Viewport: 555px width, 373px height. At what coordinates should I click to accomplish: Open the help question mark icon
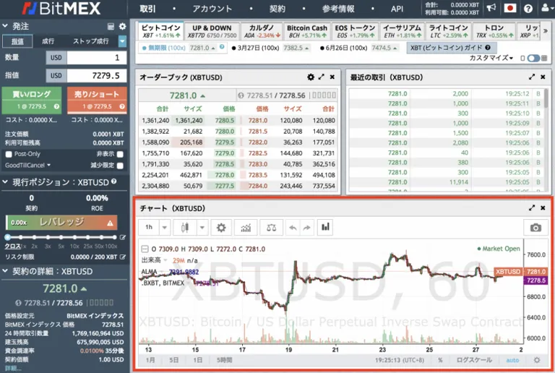(x=528, y=9)
